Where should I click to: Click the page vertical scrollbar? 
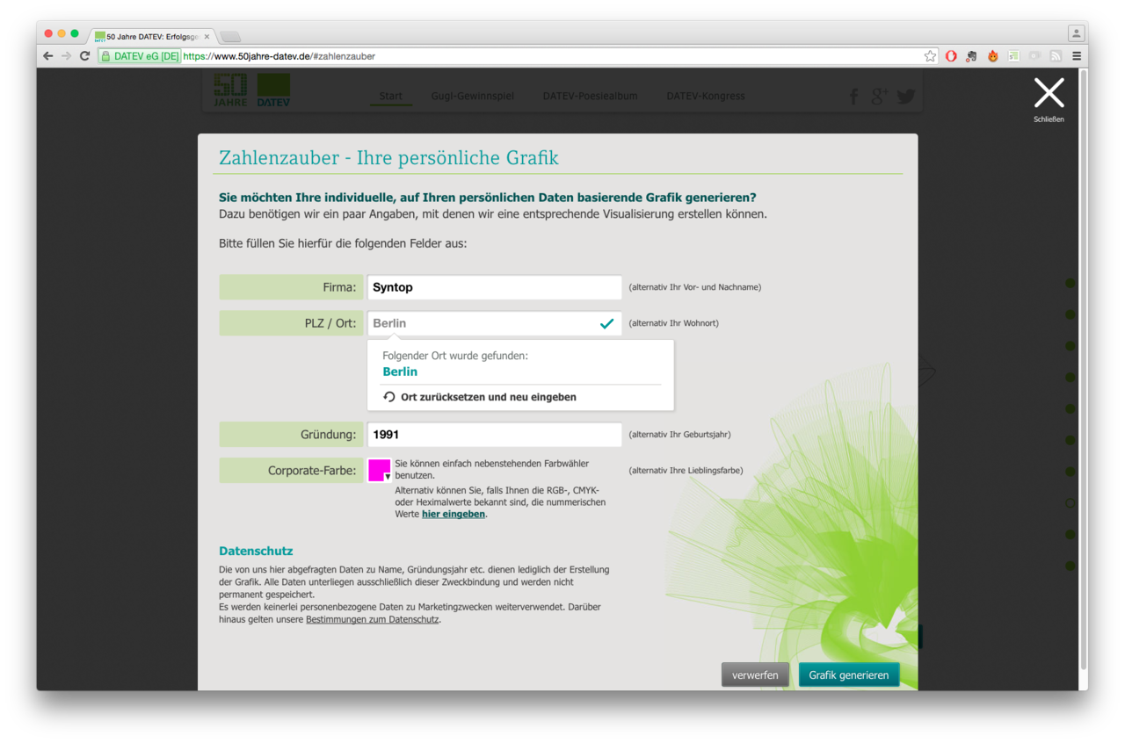(1083, 369)
